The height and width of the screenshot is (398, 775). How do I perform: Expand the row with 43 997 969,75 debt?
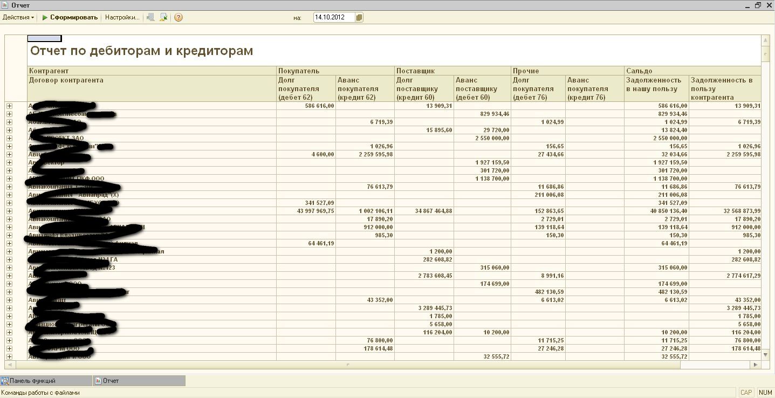coord(9,211)
